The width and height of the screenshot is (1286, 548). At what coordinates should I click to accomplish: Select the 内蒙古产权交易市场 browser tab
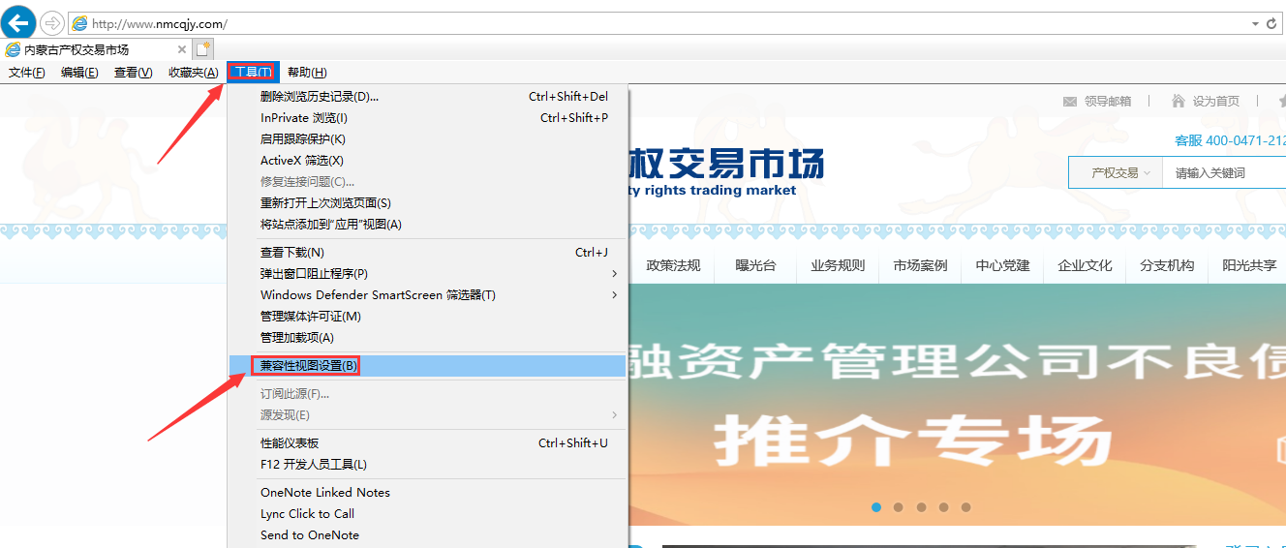click(95, 49)
